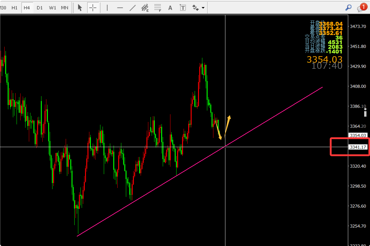Image resolution: width=370 pixels, height=246 pixels.
Task: Draw a vertical line on chart
Action: point(107,8)
